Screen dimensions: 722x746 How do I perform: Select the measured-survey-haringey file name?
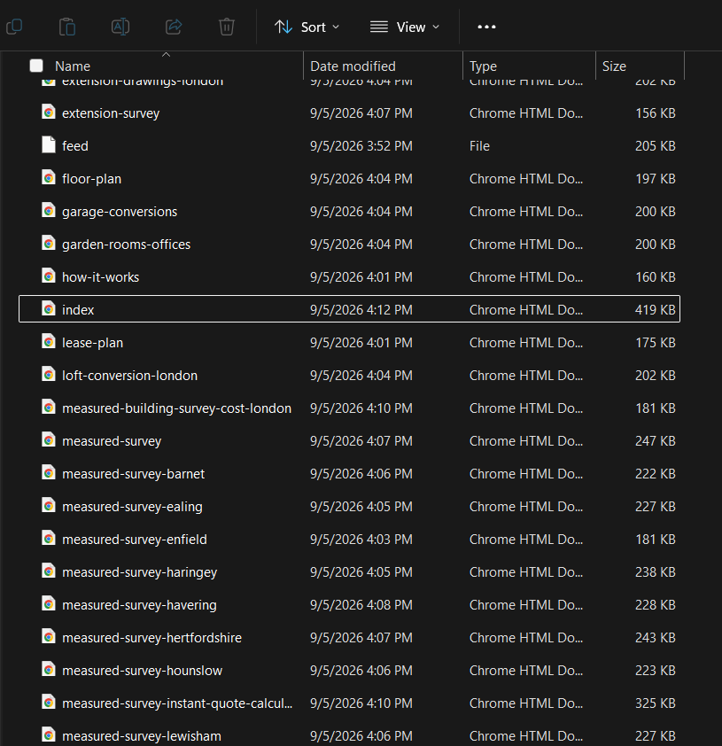(x=139, y=573)
